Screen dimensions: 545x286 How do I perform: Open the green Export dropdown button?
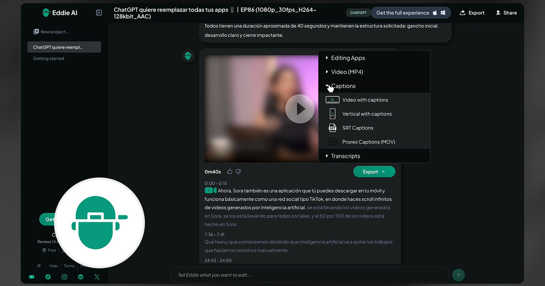click(x=374, y=172)
